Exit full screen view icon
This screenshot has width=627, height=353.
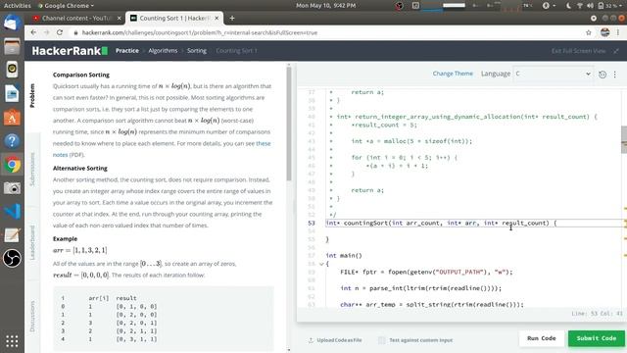(x=616, y=51)
